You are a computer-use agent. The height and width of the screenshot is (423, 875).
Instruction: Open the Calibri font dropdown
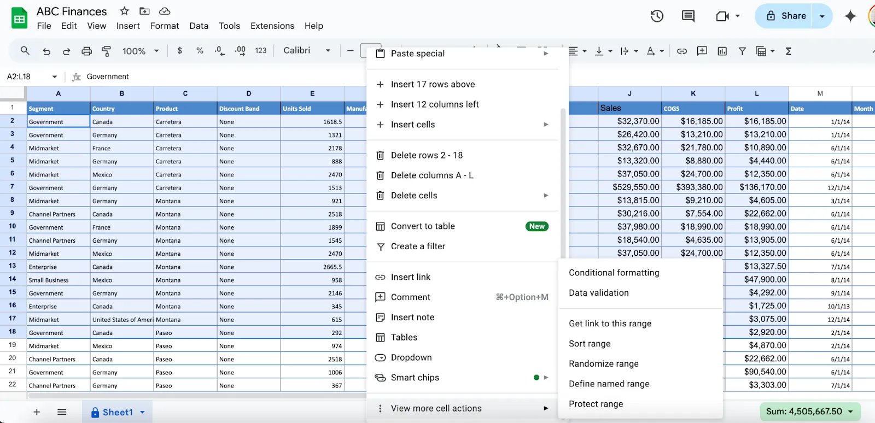(307, 50)
